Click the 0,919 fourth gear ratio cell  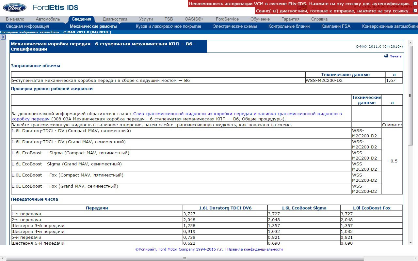pos(225,231)
